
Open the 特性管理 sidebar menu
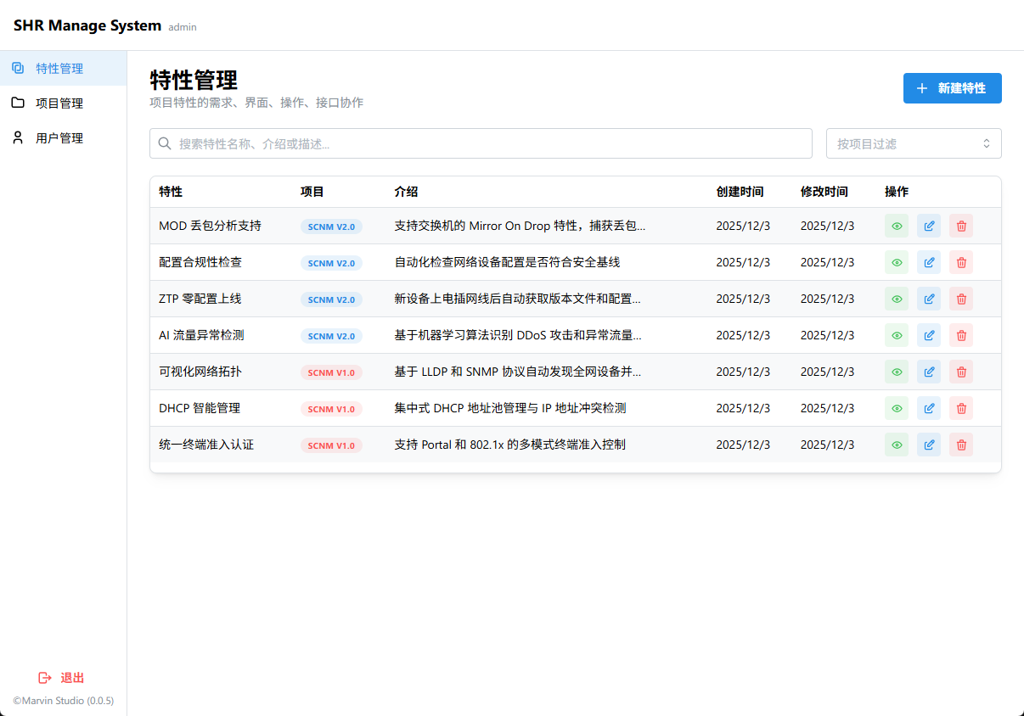(x=59, y=68)
